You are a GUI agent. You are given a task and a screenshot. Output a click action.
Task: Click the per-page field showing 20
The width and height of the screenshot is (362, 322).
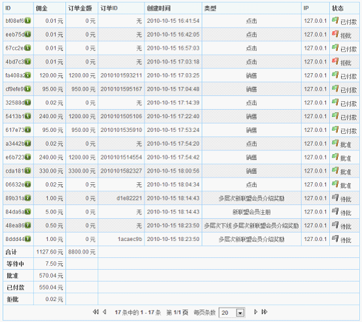[232, 313]
